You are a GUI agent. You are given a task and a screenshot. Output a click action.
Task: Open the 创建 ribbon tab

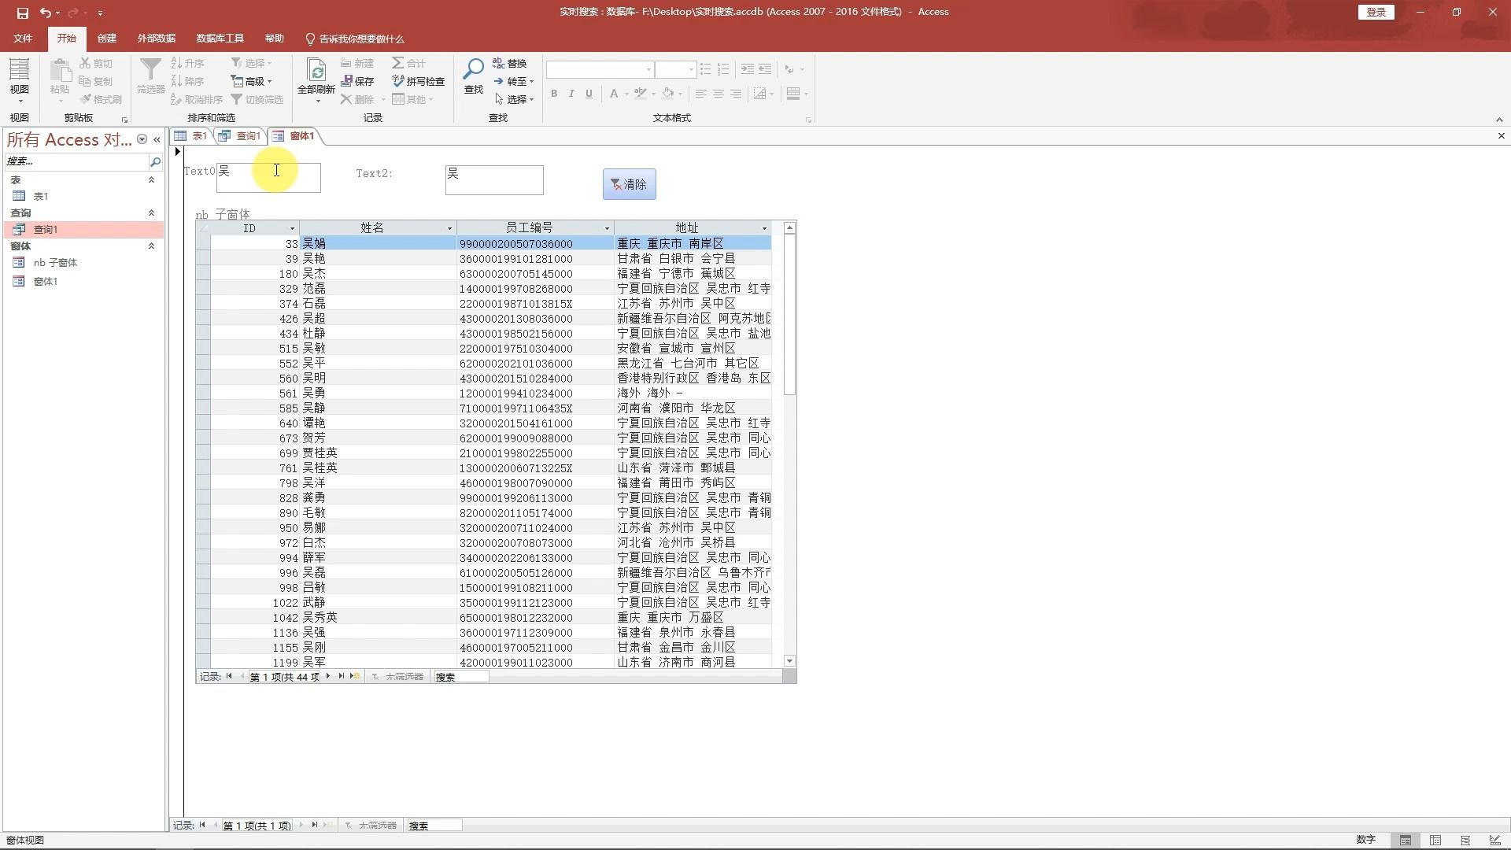point(106,39)
